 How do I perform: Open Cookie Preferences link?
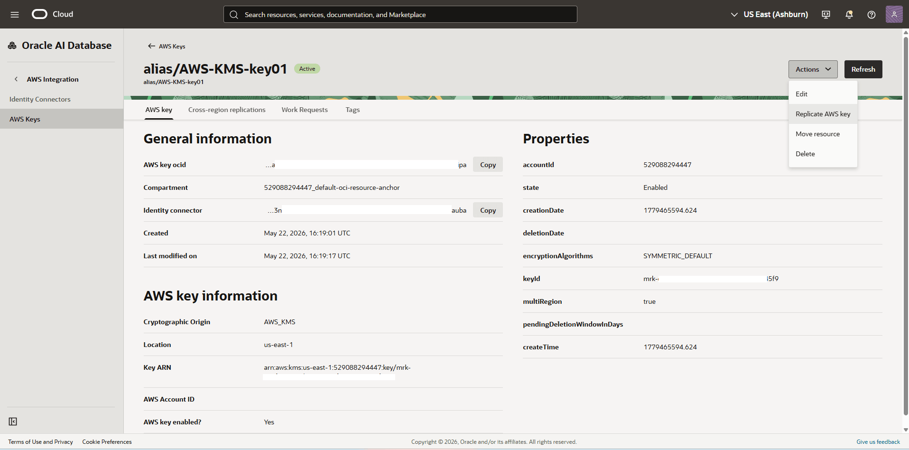coord(107,442)
